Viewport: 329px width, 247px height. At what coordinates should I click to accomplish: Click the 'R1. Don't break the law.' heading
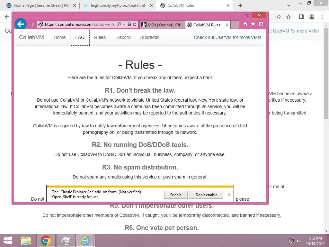[x=140, y=90]
